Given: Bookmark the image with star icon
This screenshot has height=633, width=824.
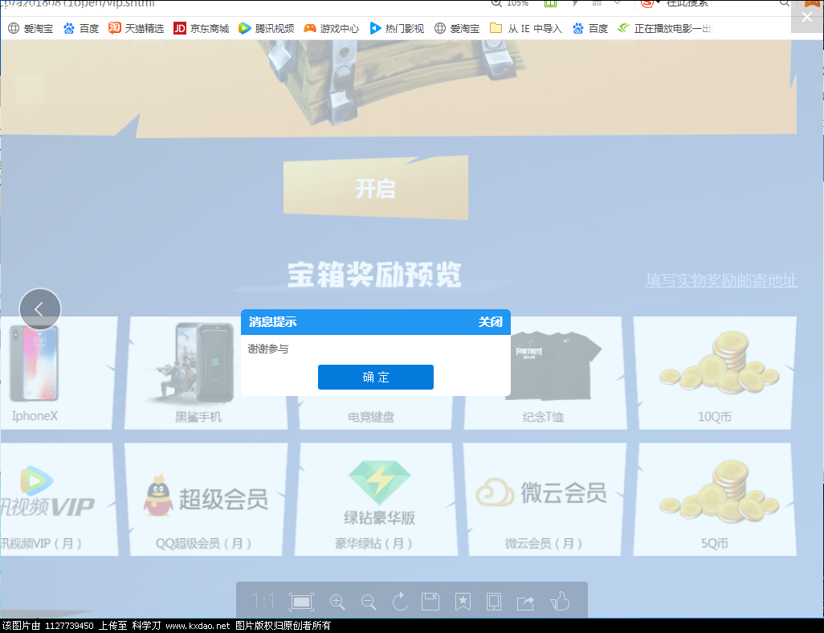Looking at the screenshot, I should click(463, 601).
